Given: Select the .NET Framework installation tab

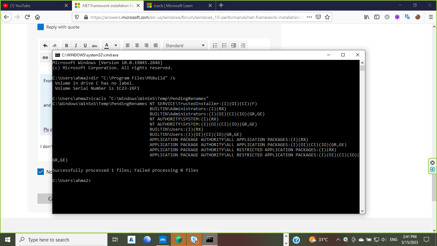Looking at the screenshot, I should 107,5.
